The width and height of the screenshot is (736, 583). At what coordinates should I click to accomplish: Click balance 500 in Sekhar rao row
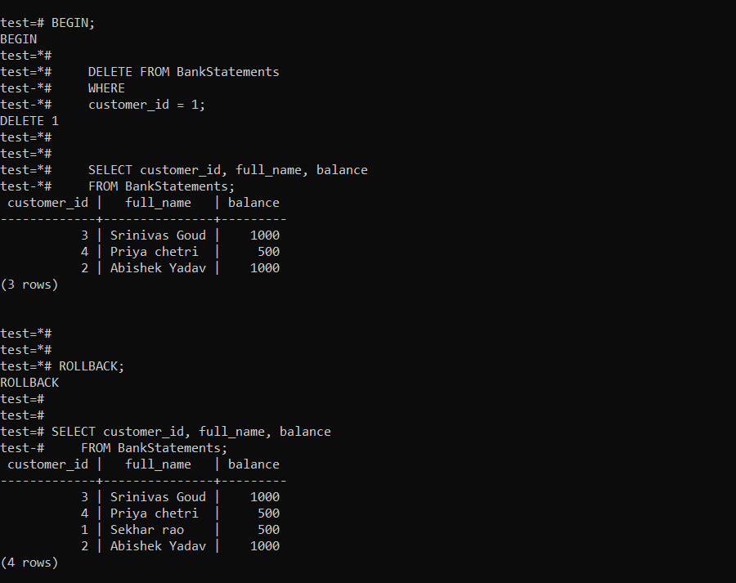[268, 530]
